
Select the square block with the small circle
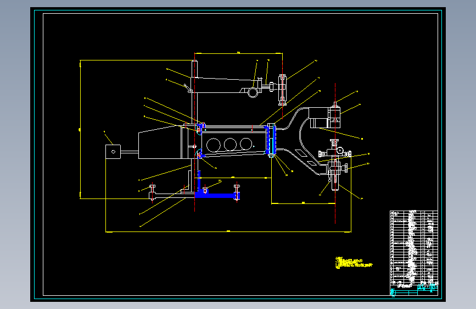tap(113, 151)
